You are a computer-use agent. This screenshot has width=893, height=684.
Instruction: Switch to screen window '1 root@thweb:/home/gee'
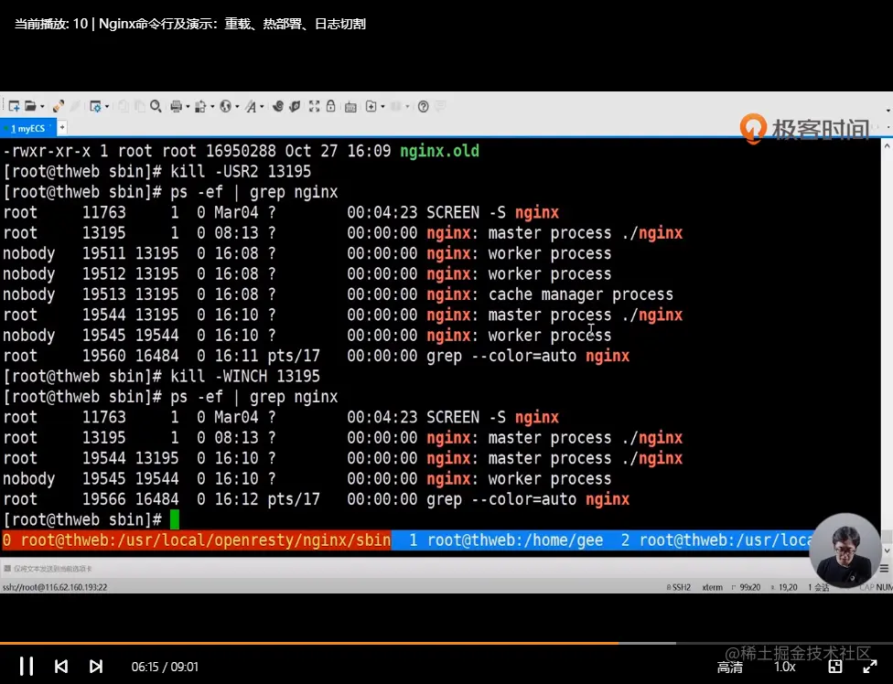pyautogui.click(x=506, y=540)
